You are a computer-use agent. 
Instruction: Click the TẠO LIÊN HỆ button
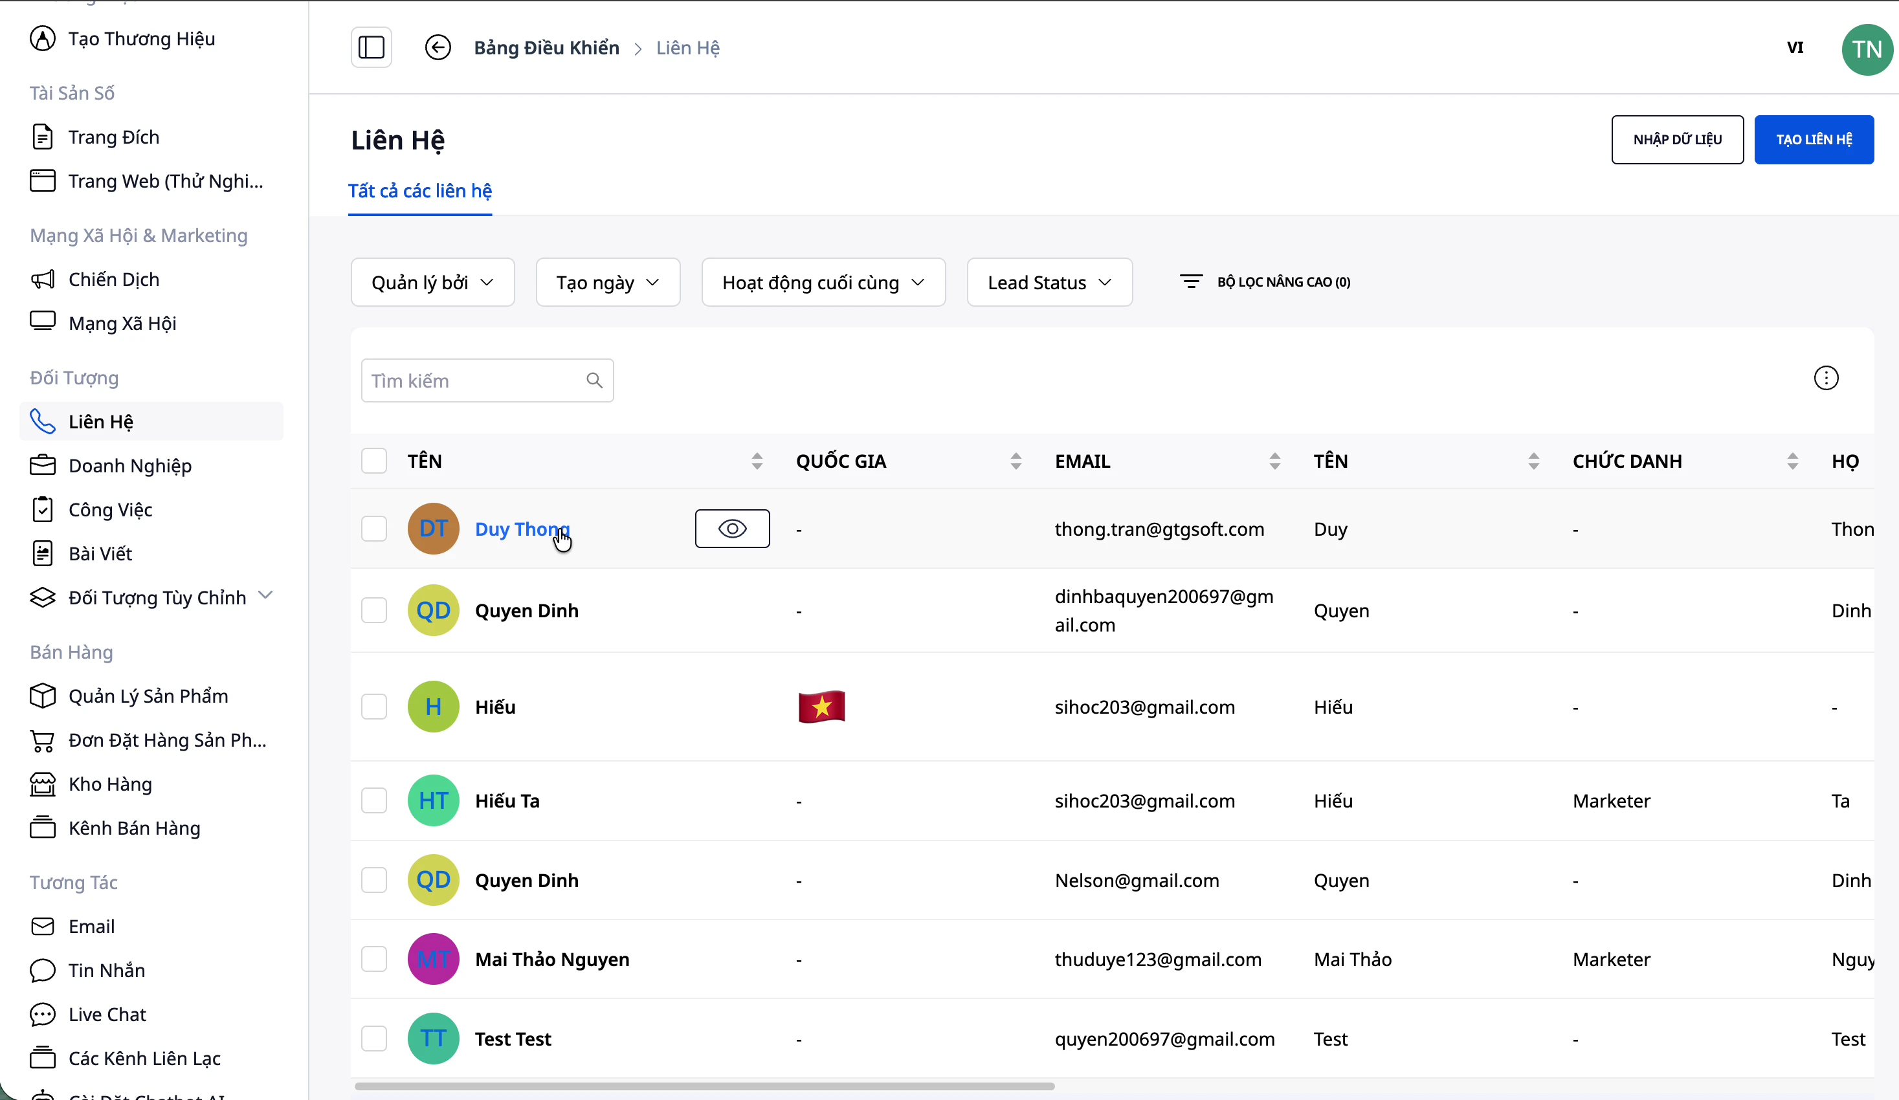point(1813,139)
